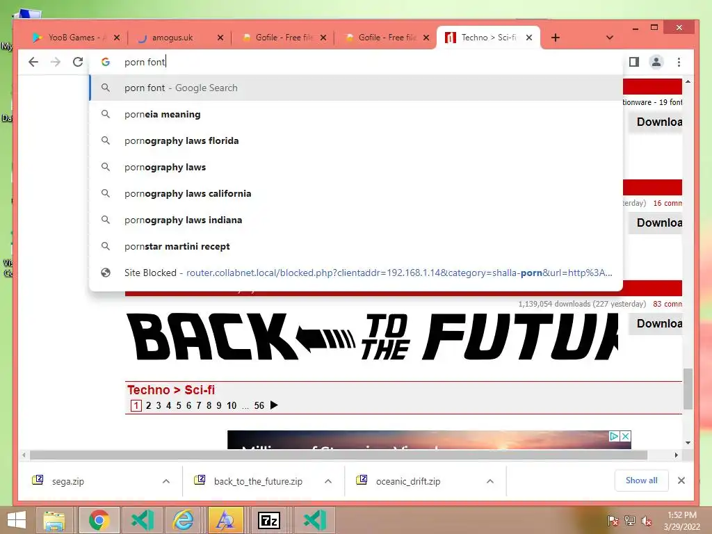
Task: Select the 'pornstar martini recept' suggestion
Action: coord(356,246)
